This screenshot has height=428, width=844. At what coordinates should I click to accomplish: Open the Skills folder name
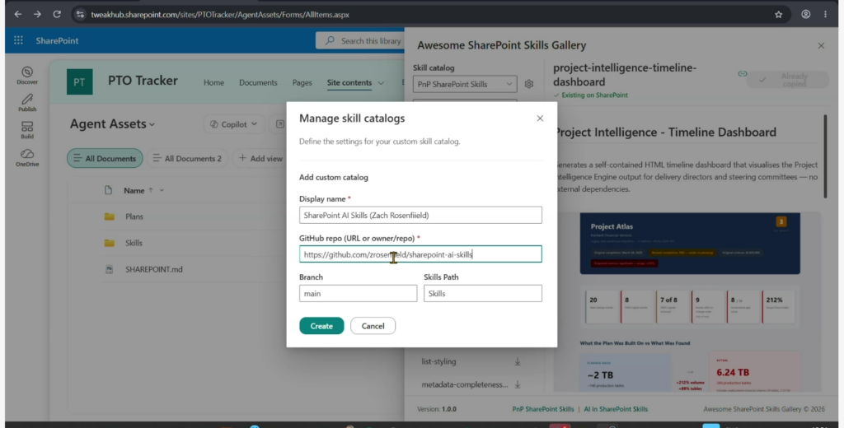click(134, 243)
